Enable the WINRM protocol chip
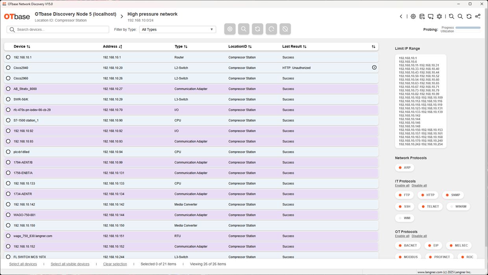Image resolution: width=488 pixels, height=275 pixels. click(458, 206)
